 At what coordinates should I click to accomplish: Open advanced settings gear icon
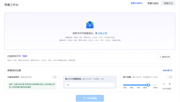coord(171,70)
